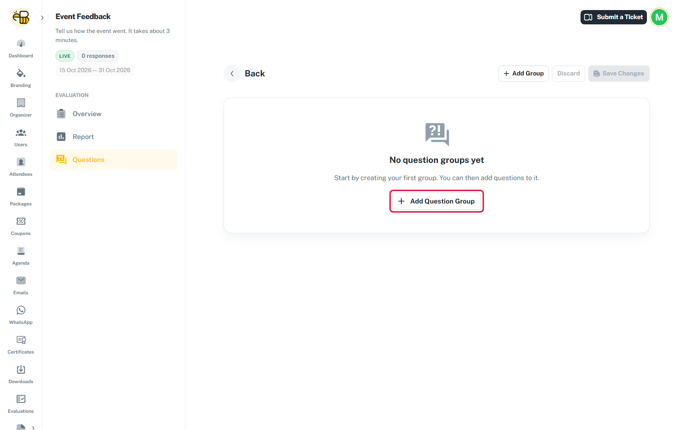Click the EVALUATION section header

72,95
